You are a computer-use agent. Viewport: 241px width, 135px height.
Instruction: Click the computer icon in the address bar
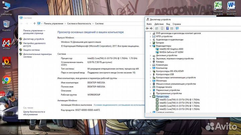pos(39,23)
